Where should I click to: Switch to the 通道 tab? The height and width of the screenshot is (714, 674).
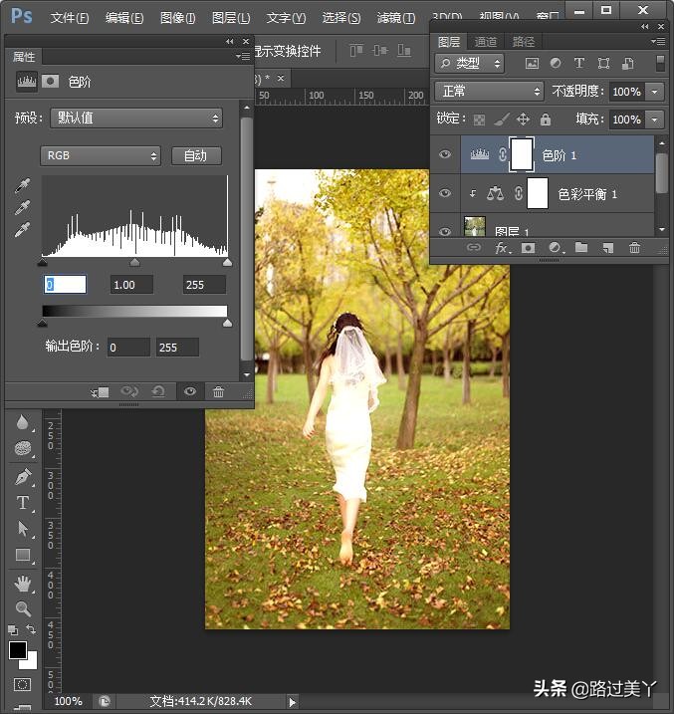[486, 42]
